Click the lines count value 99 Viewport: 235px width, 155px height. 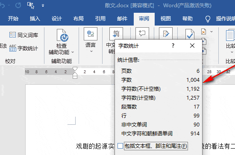click(x=197, y=116)
